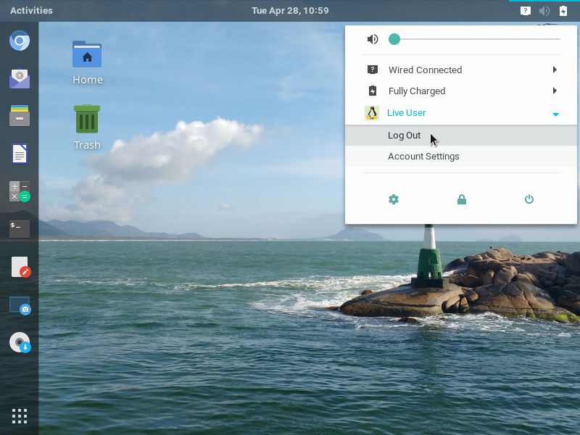The height and width of the screenshot is (435, 580).
Task: Open the web browser from the dock
Action: coord(20,41)
